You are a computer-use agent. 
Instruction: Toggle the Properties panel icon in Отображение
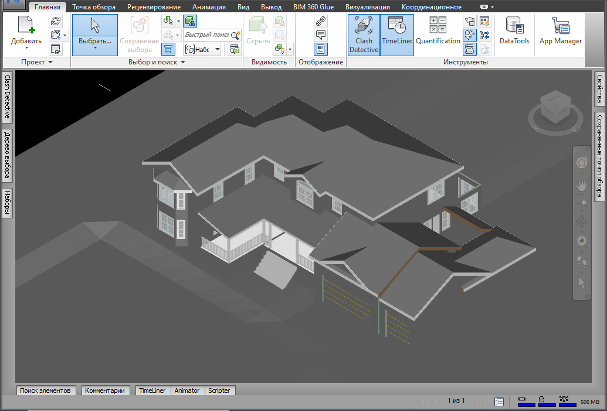point(321,49)
